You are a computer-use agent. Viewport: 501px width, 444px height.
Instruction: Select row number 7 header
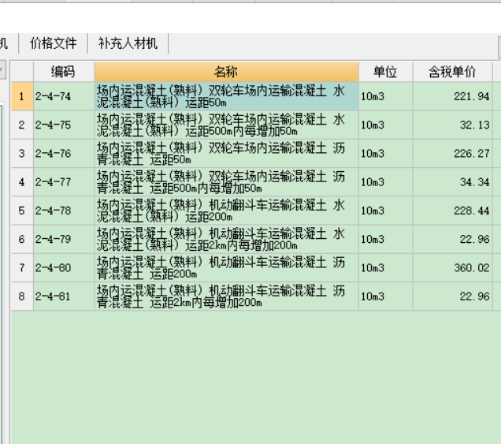tap(22, 268)
